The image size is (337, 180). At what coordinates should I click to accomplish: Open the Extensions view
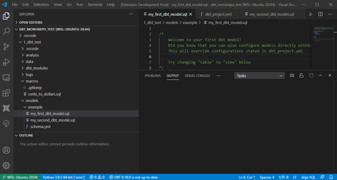tap(6, 93)
